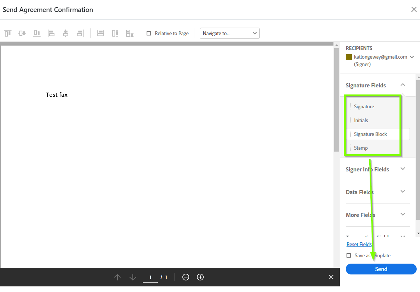Click the fields panel scrollbar thumb

[x=418, y=150]
